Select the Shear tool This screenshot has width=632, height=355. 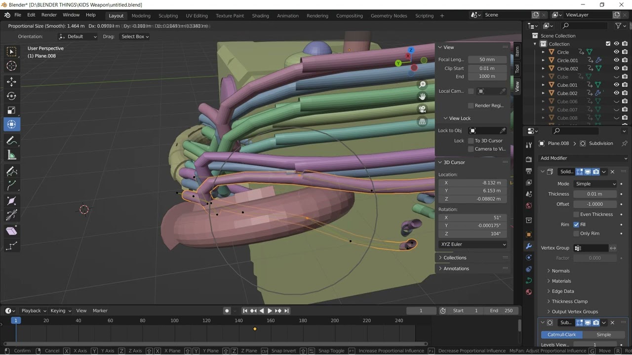(x=12, y=231)
